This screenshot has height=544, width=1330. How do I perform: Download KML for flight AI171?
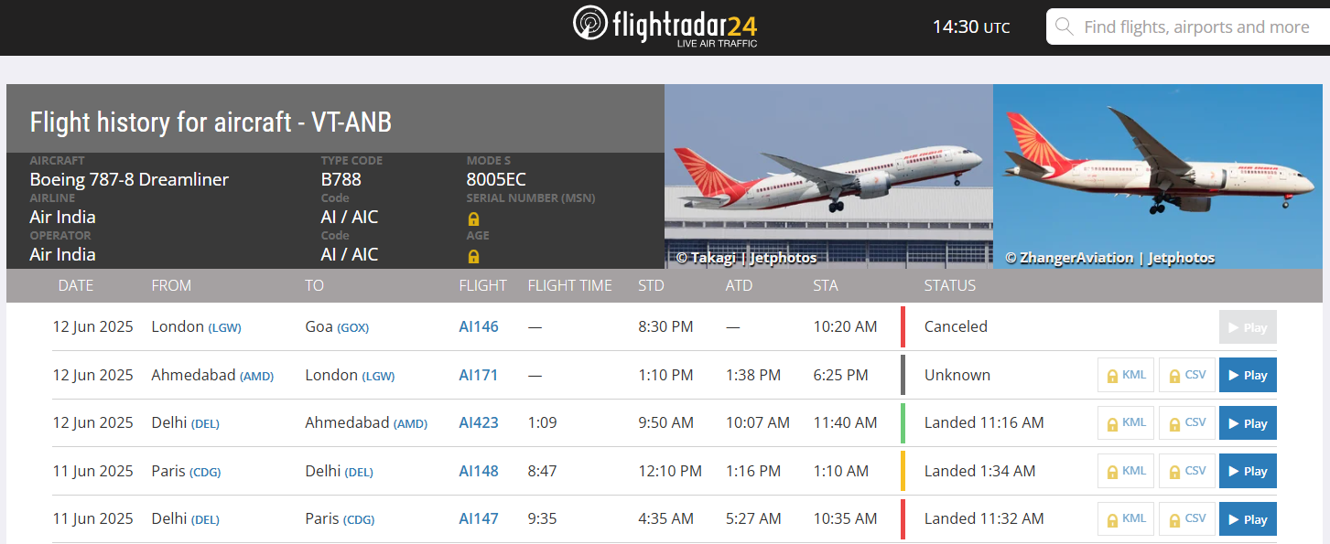pos(1125,375)
